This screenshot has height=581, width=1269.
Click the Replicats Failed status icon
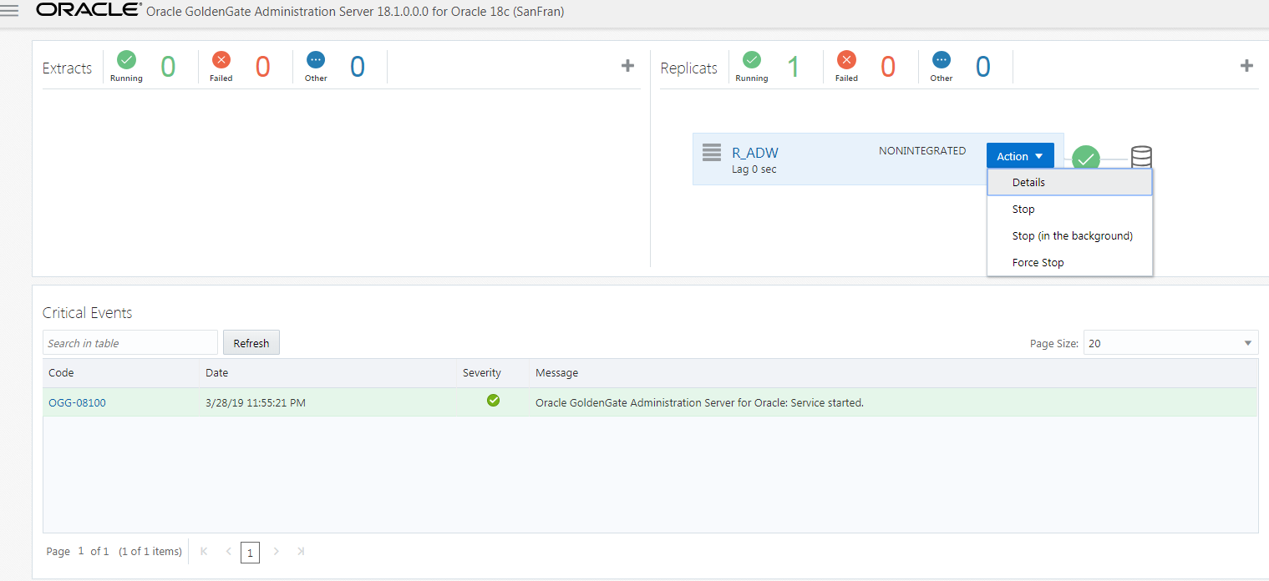click(846, 60)
